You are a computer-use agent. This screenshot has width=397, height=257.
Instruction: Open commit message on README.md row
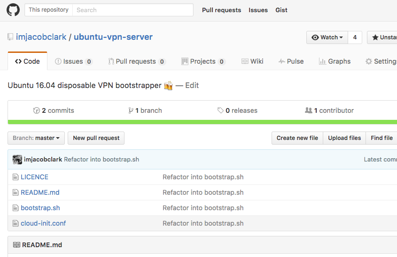tap(203, 192)
